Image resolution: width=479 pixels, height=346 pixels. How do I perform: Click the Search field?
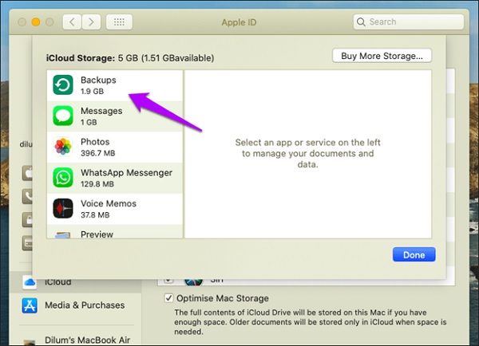pyautogui.click(x=407, y=22)
